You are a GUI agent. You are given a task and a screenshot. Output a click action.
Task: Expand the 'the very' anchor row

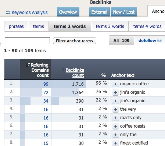115,109
